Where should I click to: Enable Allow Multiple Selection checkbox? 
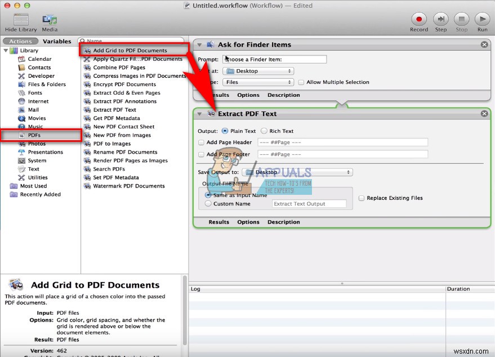[300, 82]
